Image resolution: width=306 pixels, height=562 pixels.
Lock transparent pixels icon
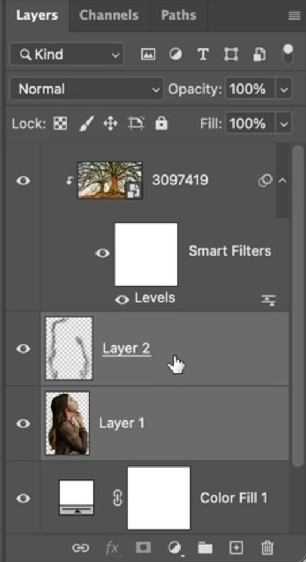coord(60,124)
